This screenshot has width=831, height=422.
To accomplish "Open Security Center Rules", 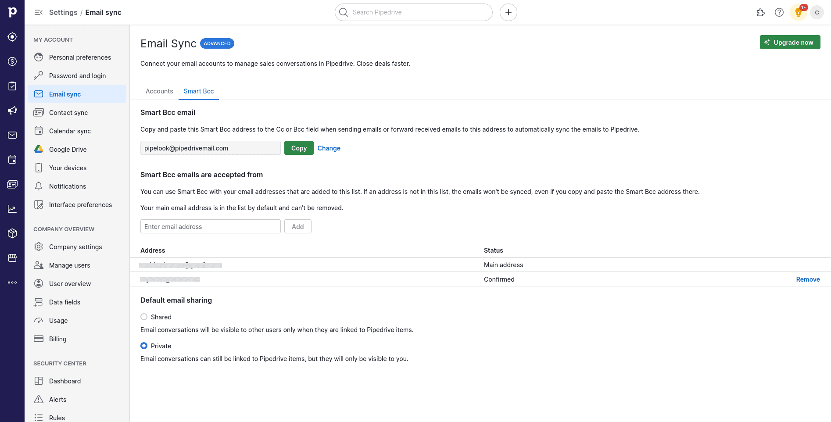I will click(x=77, y=418).
